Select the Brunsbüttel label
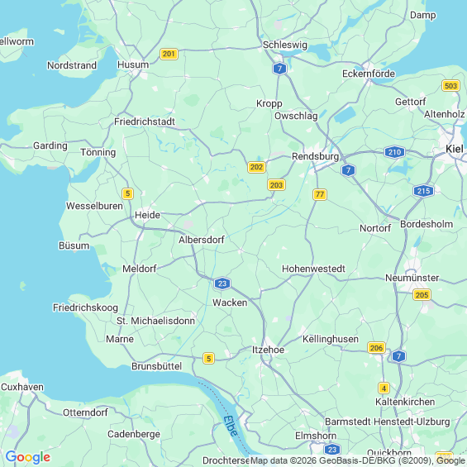 tap(157, 366)
